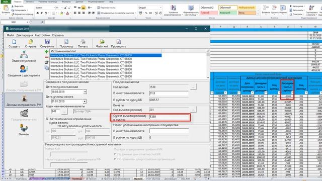
Task: Switch to Excel Вставка ribbon tab
Action: (30, 2)
